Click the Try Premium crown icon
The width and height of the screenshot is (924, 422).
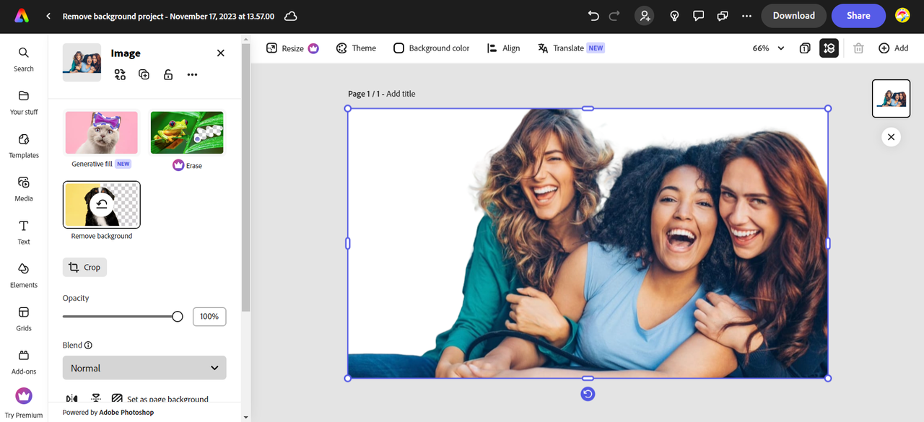coord(24,395)
